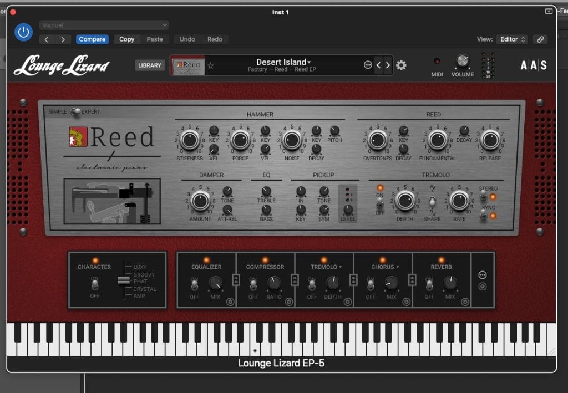Click the link chain icon
Image resolution: width=568 pixels, height=393 pixels.
tap(540, 39)
